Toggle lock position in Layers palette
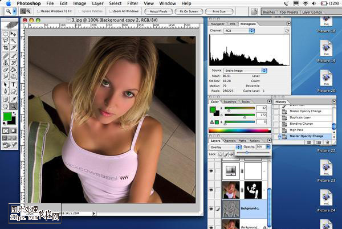The width and height of the screenshot is (342, 229). point(231,154)
